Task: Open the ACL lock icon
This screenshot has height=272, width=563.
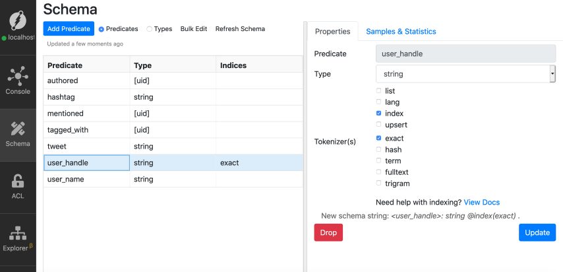Action: (18, 181)
